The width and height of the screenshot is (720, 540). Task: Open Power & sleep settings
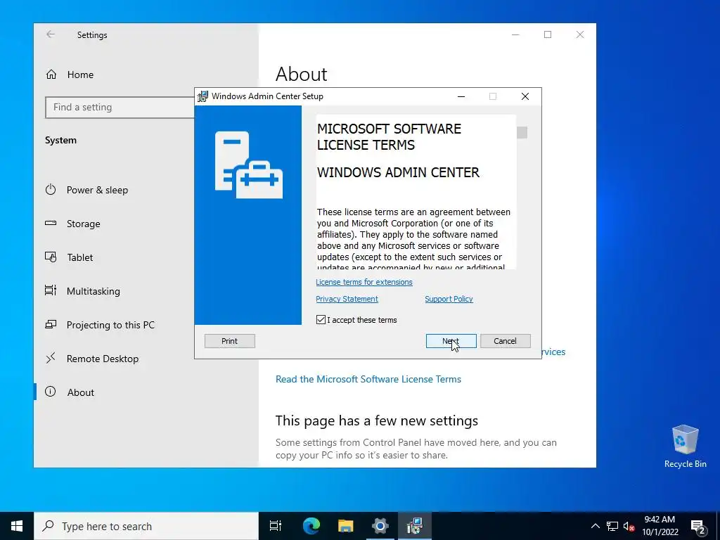(x=97, y=190)
